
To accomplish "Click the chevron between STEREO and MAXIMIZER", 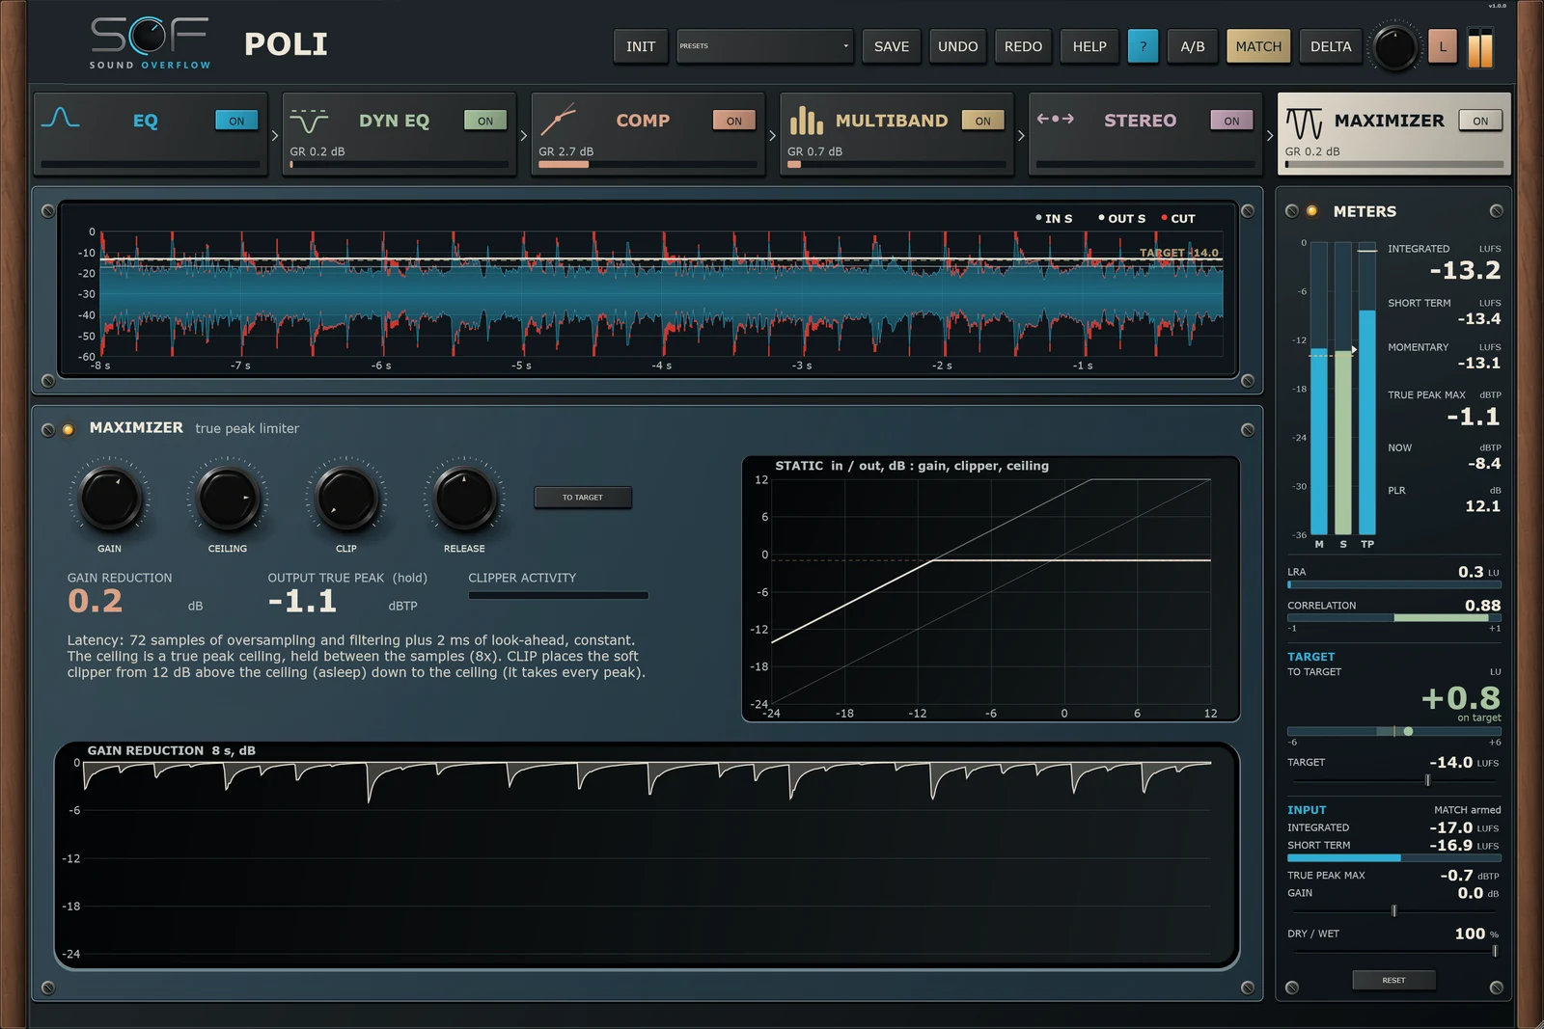I will 1270,136.
